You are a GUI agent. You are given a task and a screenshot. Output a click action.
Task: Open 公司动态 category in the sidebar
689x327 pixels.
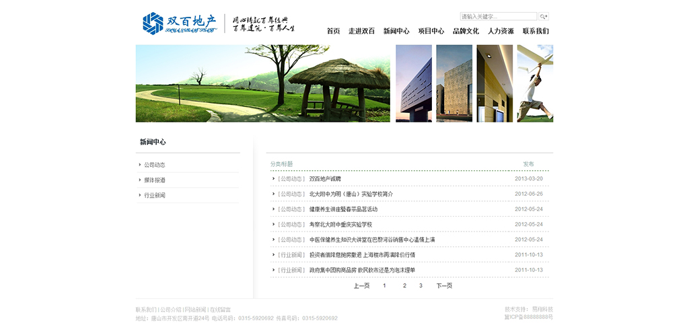154,165
